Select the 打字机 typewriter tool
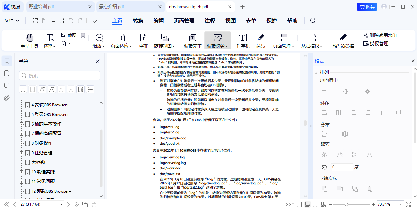Screen dimensions: 417x208 point(243,41)
